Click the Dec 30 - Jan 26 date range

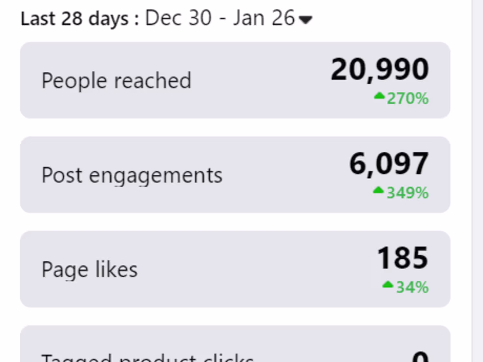click(220, 18)
